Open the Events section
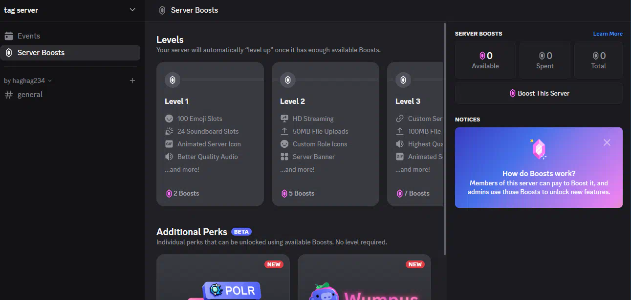 pos(70,36)
